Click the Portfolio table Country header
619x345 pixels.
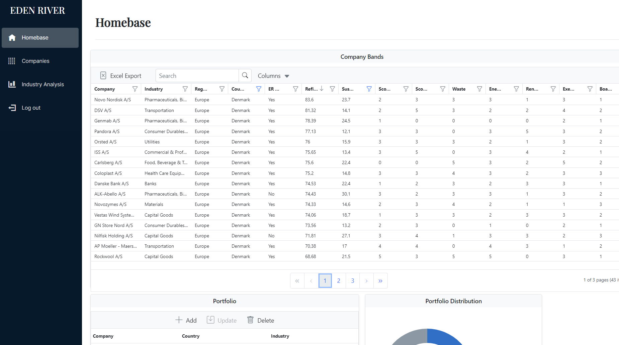191,336
